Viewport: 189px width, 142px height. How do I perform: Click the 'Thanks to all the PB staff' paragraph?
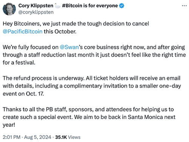(x=89, y=117)
